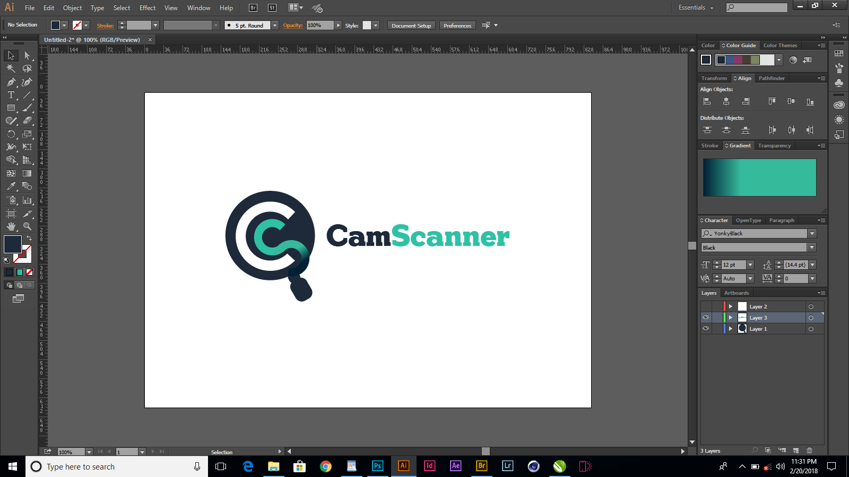849x477 pixels.
Task: Click target circle for Layer 3
Action: coord(811,317)
